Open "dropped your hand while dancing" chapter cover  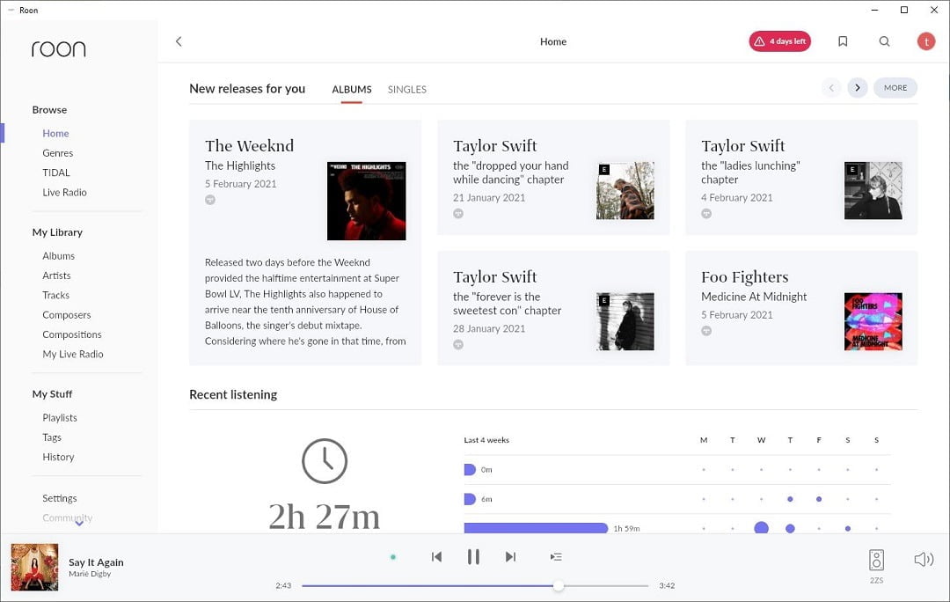coord(625,190)
